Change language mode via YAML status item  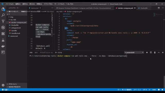point(154,90)
